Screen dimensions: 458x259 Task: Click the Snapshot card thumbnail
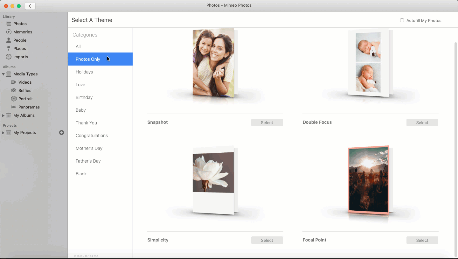click(x=215, y=62)
